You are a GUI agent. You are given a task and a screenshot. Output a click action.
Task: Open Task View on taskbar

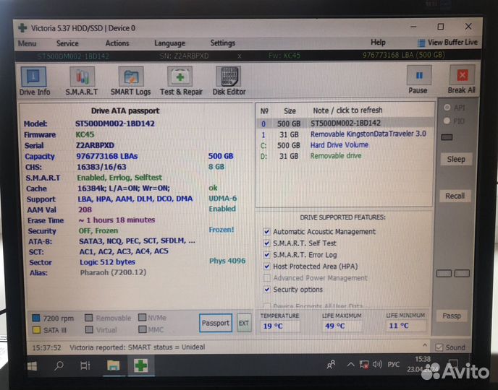[85, 366]
